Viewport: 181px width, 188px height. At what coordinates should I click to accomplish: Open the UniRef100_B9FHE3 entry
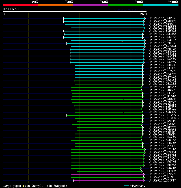coord(162,68)
